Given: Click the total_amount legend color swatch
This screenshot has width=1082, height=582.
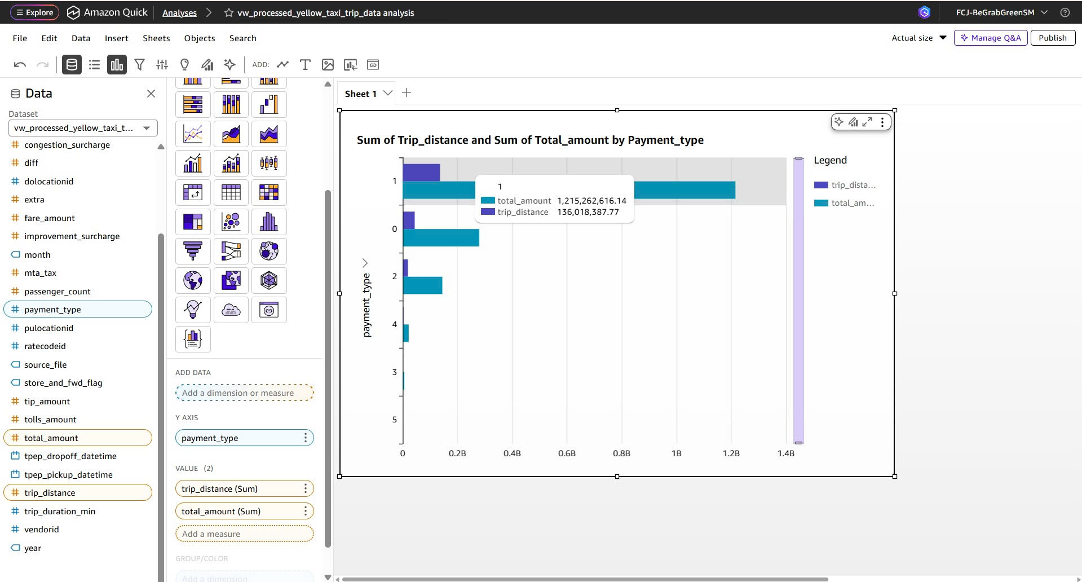Looking at the screenshot, I should (x=821, y=203).
